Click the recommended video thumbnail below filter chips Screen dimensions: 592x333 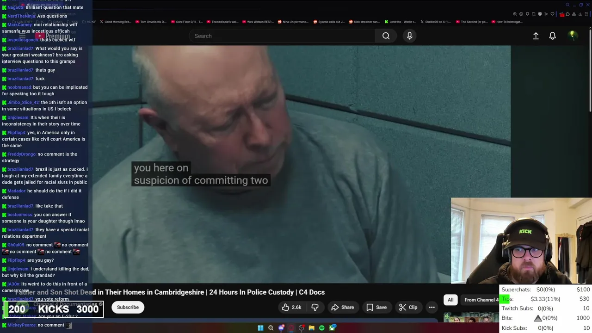(x=471, y=317)
